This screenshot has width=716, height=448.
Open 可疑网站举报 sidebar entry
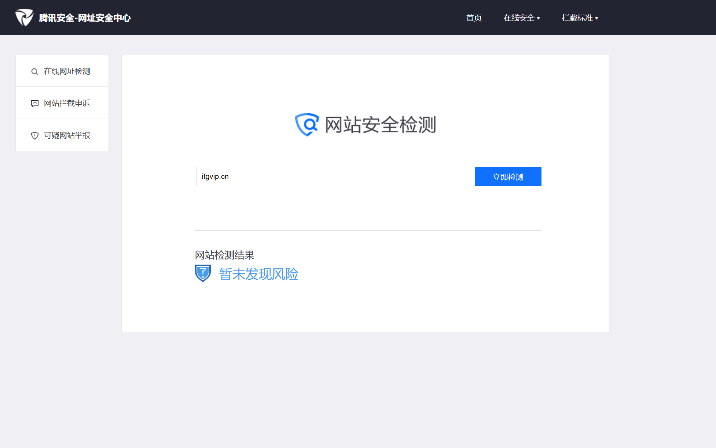tap(67, 135)
